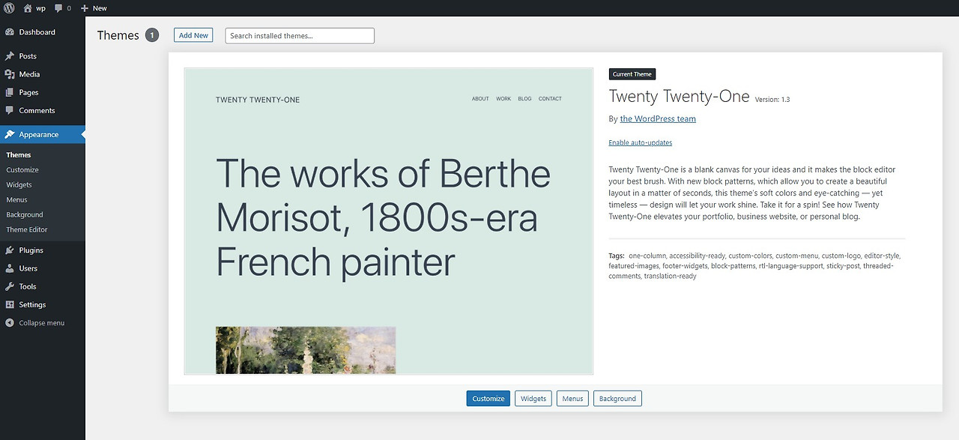959x440 pixels.
Task: Click the New text in admin bar
Action: 100,8
